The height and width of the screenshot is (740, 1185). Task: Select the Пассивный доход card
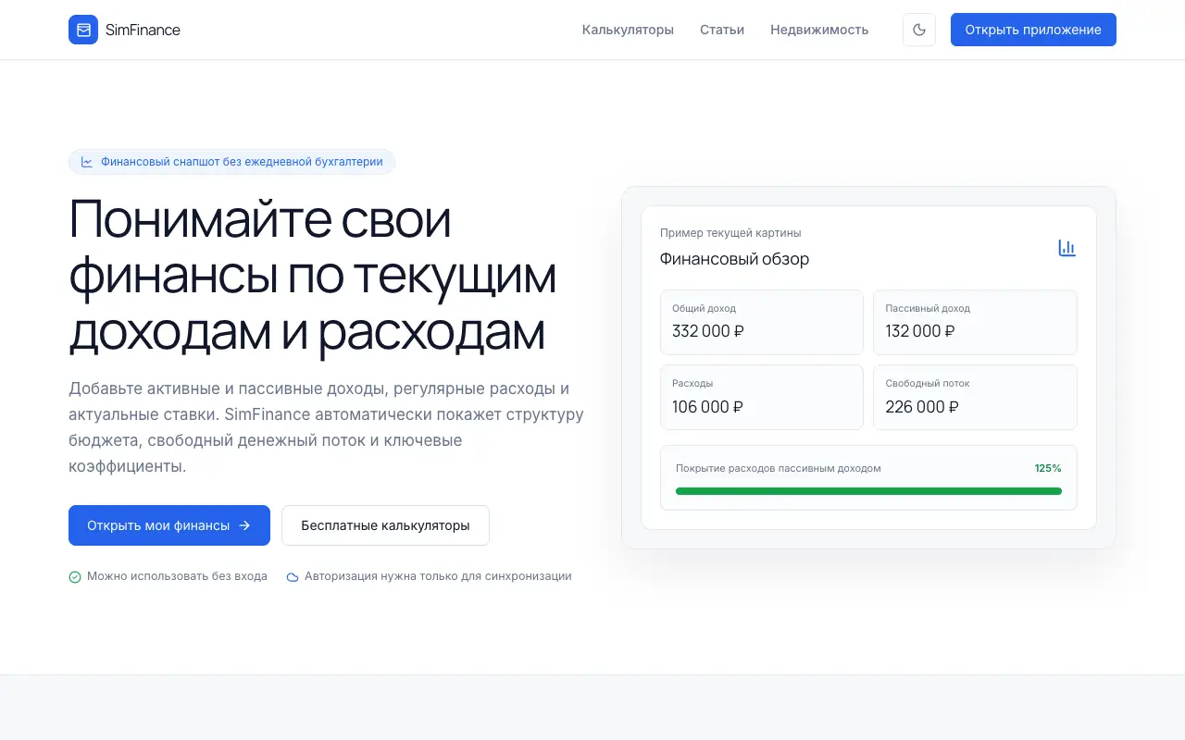(x=975, y=322)
